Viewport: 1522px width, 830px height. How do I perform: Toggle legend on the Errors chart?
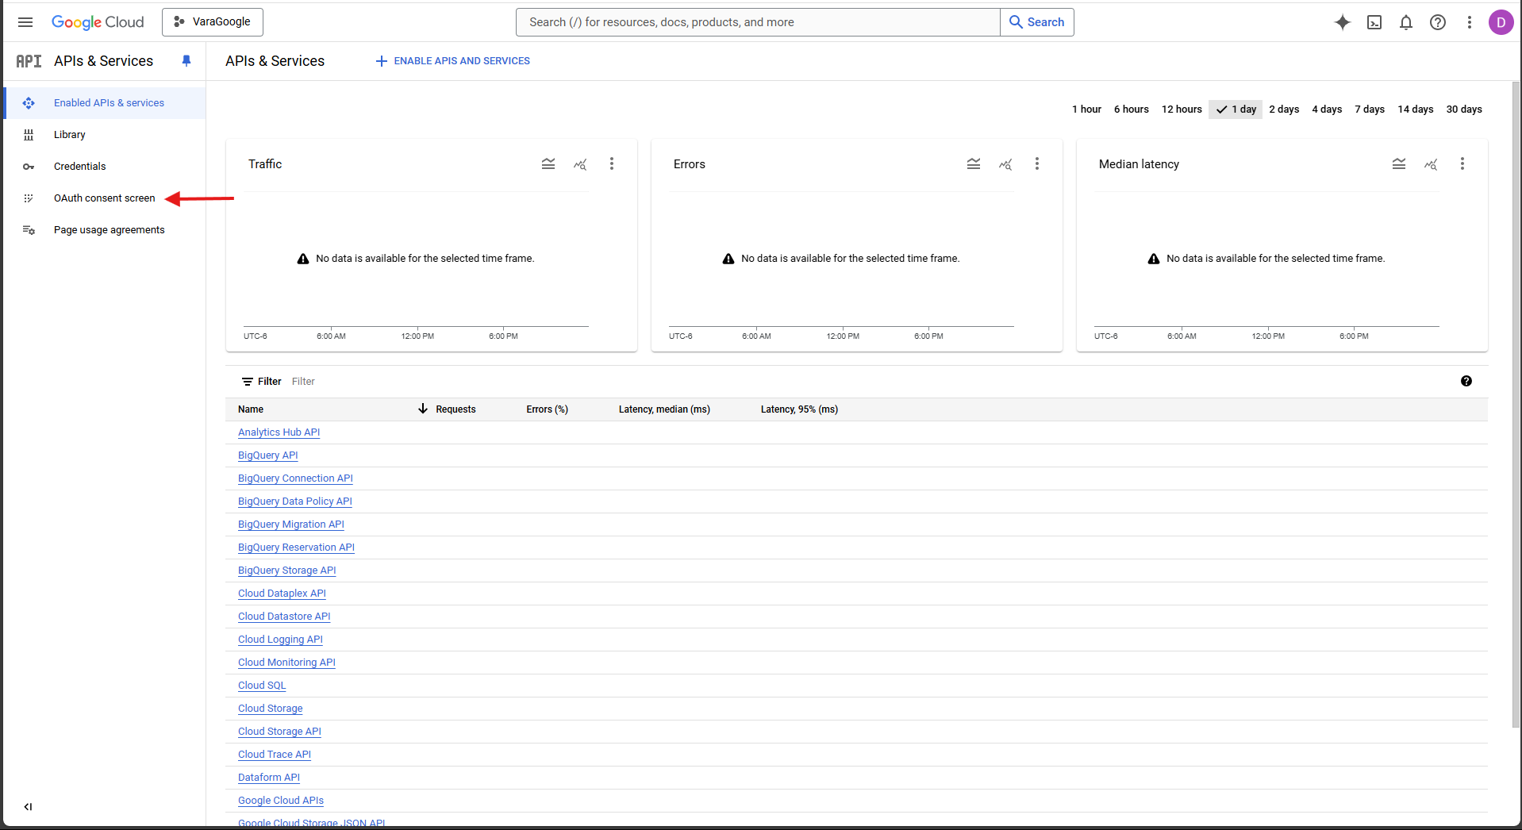(x=974, y=164)
